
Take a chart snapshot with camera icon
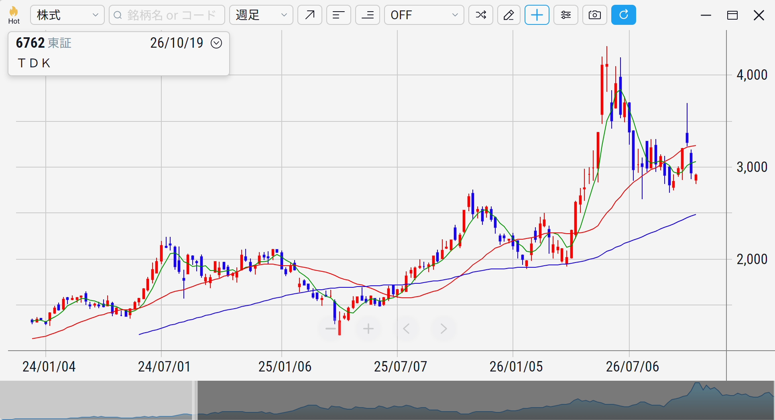pos(595,15)
